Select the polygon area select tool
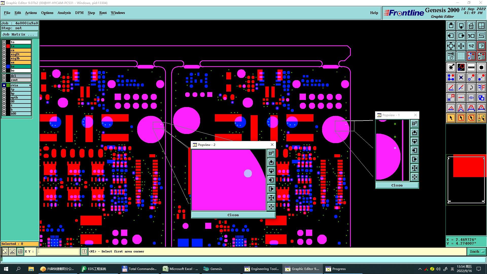This screenshot has height=274, width=487. point(471,118)
